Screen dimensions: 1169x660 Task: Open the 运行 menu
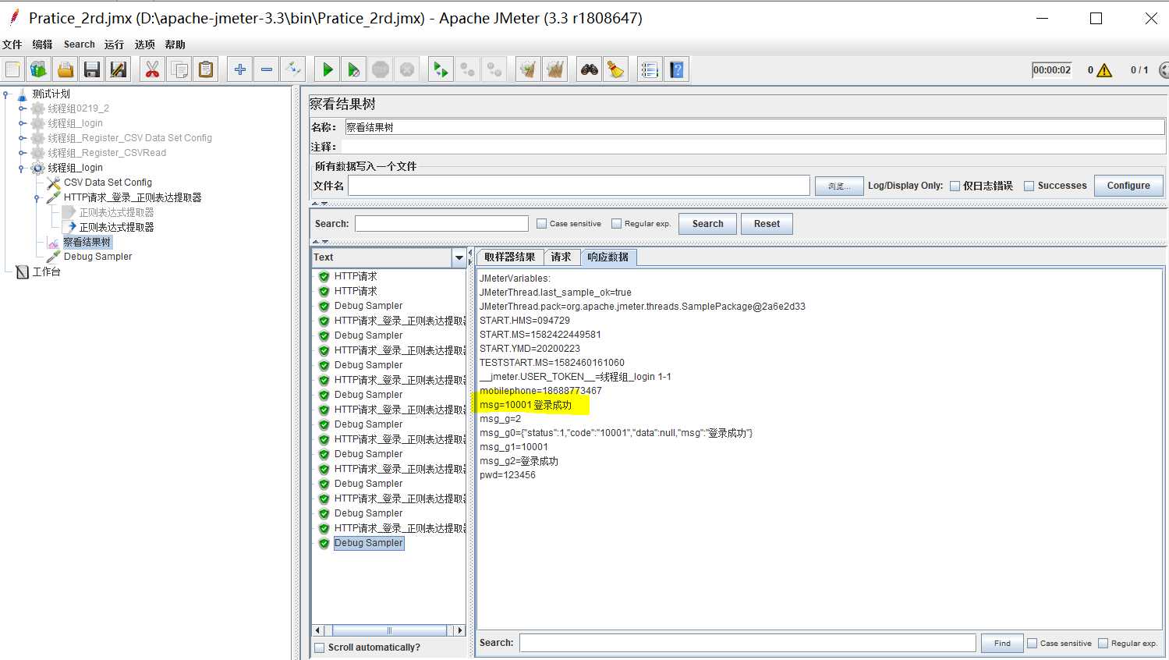point(114,44)
